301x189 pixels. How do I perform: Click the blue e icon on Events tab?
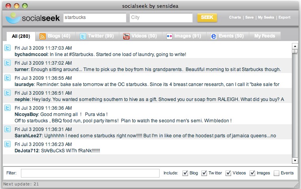pyautogui.click(x=213, y=36)
